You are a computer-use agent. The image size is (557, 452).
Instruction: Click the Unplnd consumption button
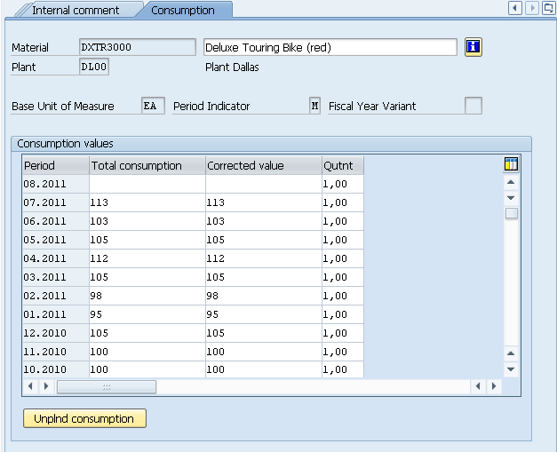pyautogui.click(x=84, y=418)
